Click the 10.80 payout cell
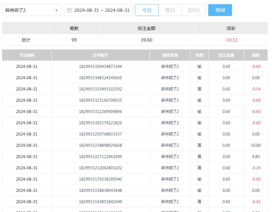272x212 pixels. tap(256, 145)
